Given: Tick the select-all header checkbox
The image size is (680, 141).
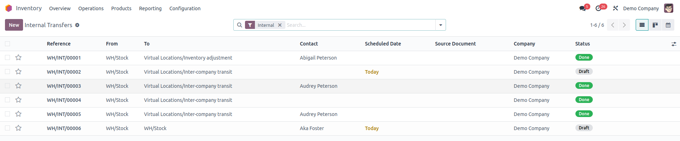Looking at the screenshot, I should coord(7,44).
